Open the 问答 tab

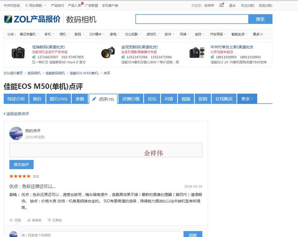coord(169,99)
